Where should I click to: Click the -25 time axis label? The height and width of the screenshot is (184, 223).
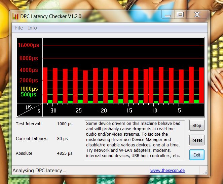click(x=78, y=110)
